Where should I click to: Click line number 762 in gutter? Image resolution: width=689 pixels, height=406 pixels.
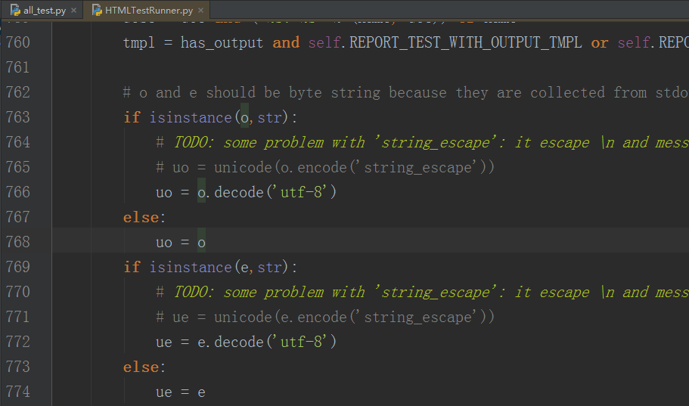pos(18,92)
